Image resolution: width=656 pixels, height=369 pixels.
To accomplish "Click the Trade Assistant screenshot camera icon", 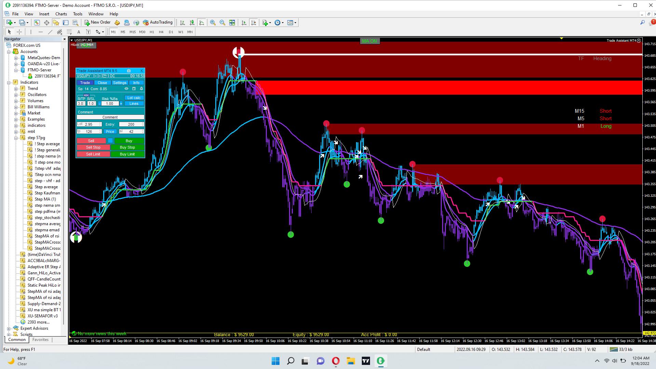I will [129, 71].
